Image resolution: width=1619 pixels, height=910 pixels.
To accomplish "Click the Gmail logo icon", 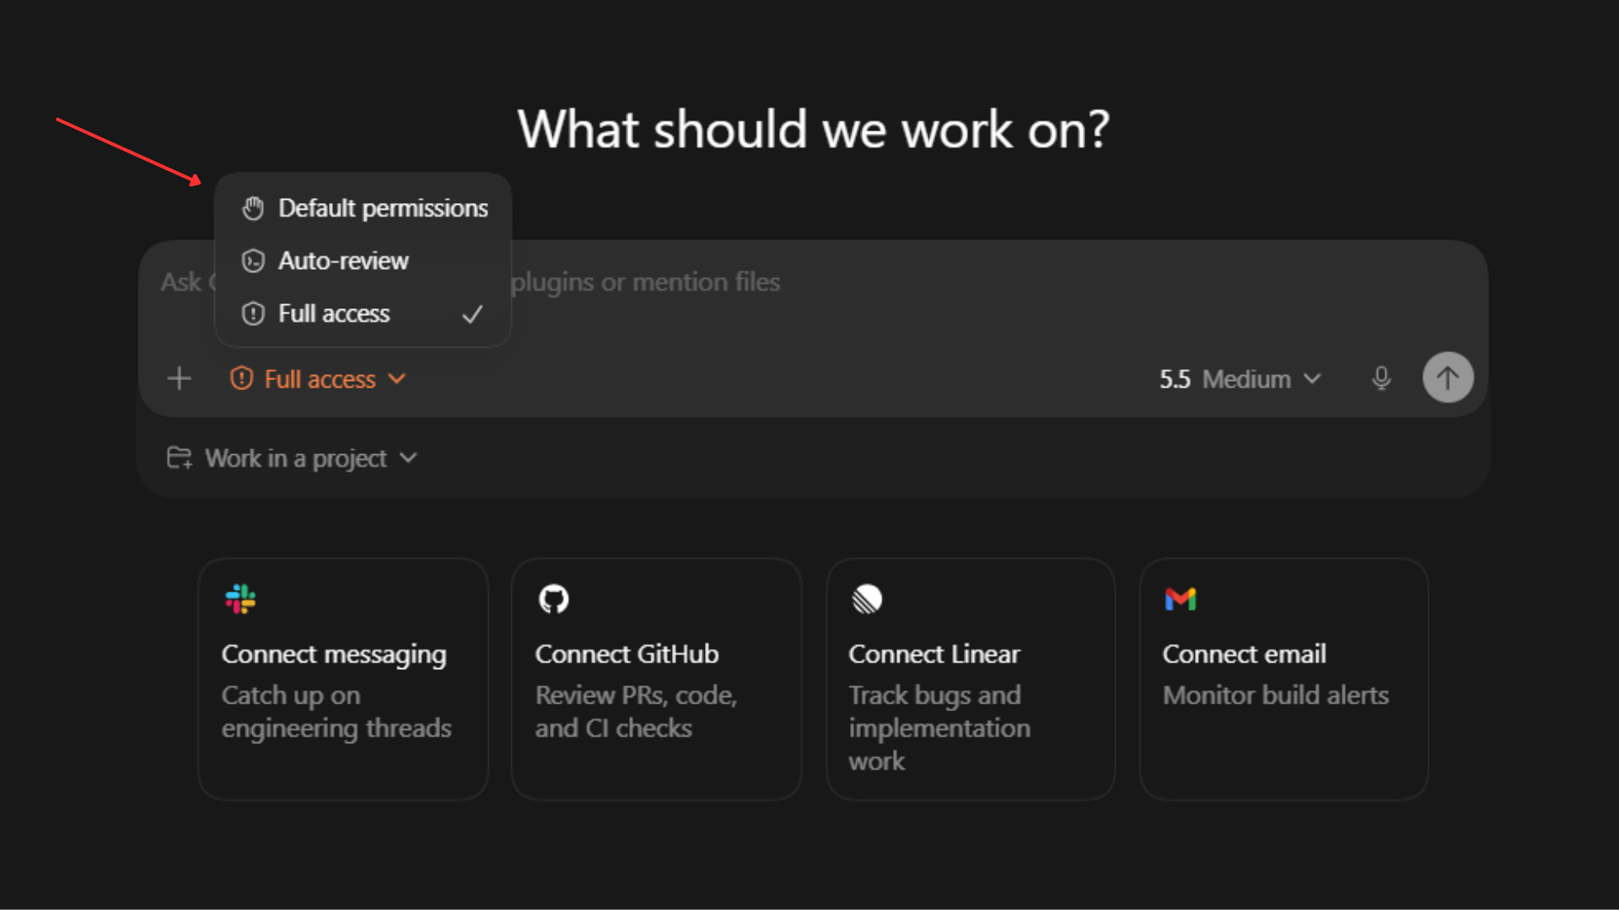I will [x=1181, y=599].
